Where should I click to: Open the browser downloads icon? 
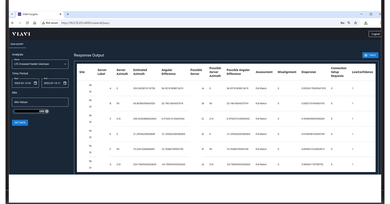tap(365, 23)
